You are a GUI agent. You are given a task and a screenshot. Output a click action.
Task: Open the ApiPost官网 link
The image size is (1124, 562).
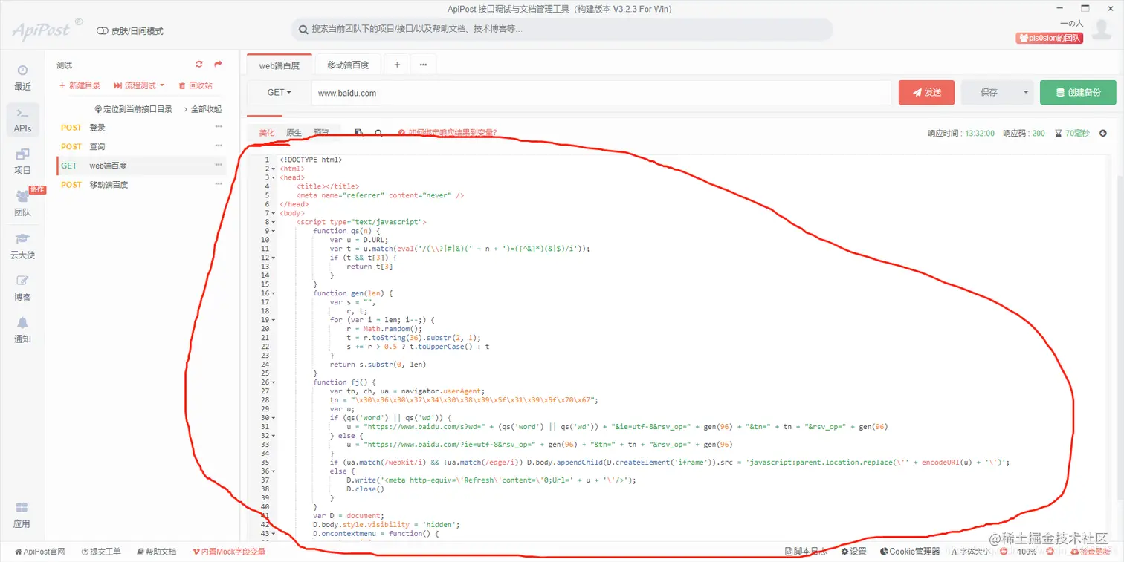point(40,552)
